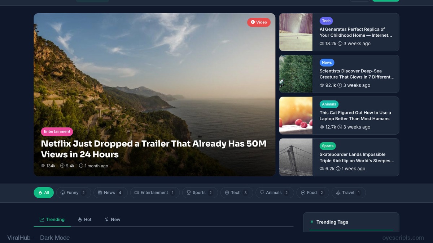Viewport: 433px width, 243px height.
Task: Switch to the Hot feed tab
Action: [85, 220]
